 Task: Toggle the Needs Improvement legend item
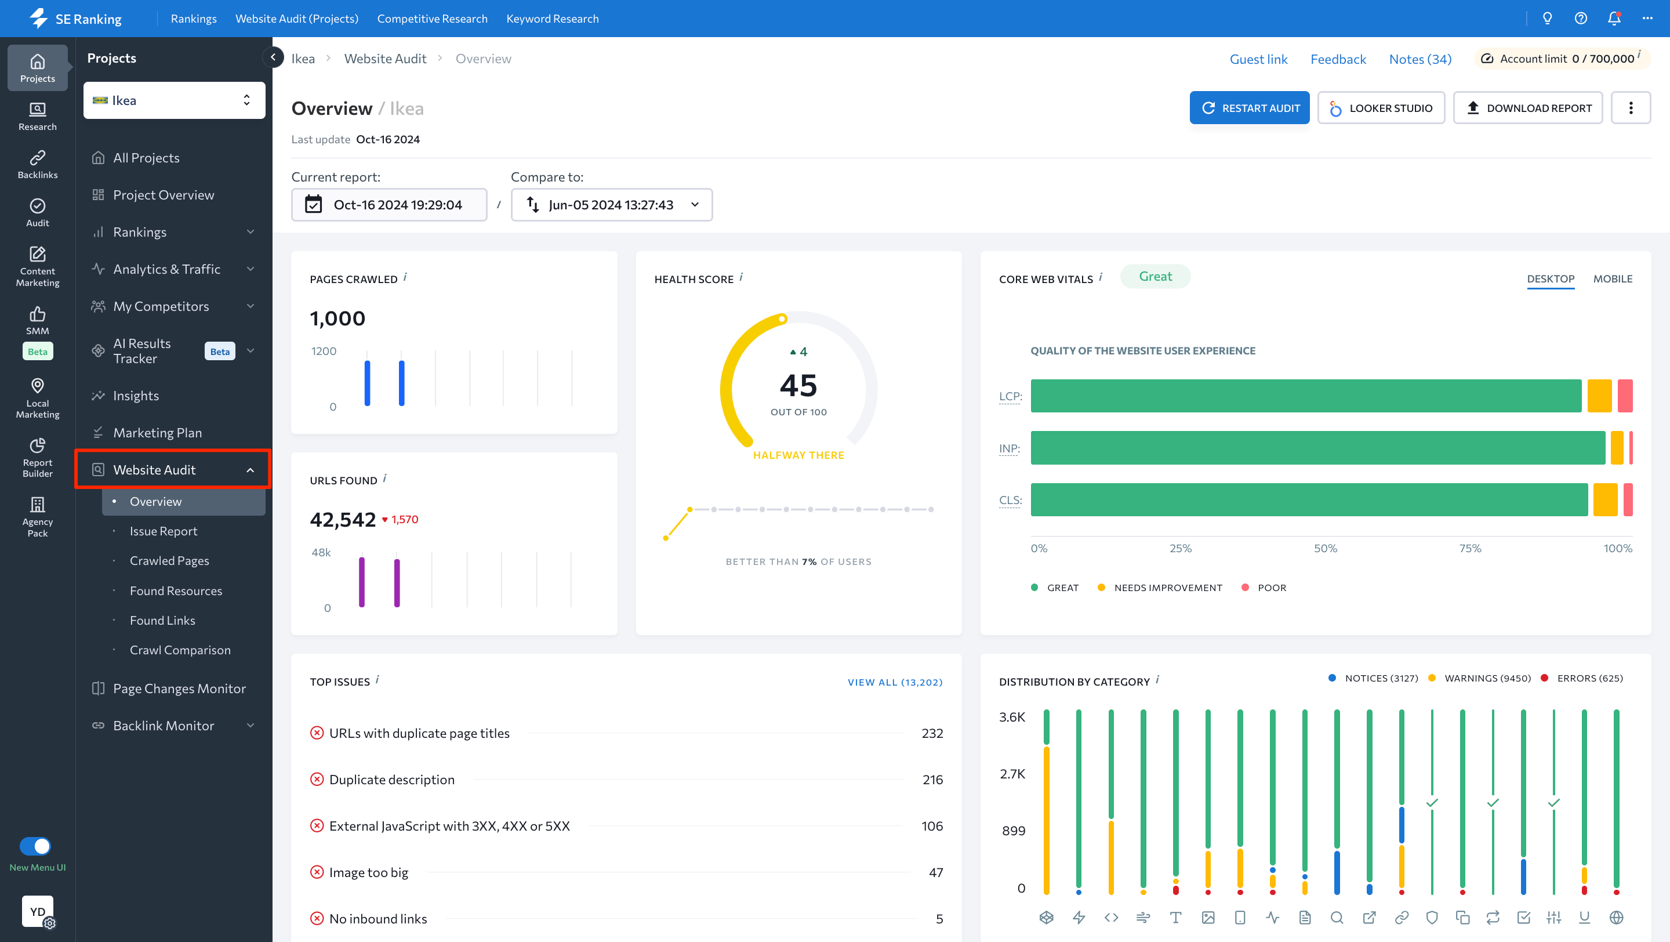point(1160,588)
